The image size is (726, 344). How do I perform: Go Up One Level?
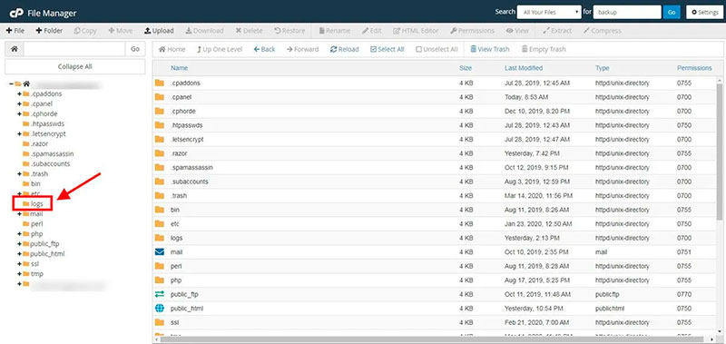pyautogui.click(x=220, y=49)
